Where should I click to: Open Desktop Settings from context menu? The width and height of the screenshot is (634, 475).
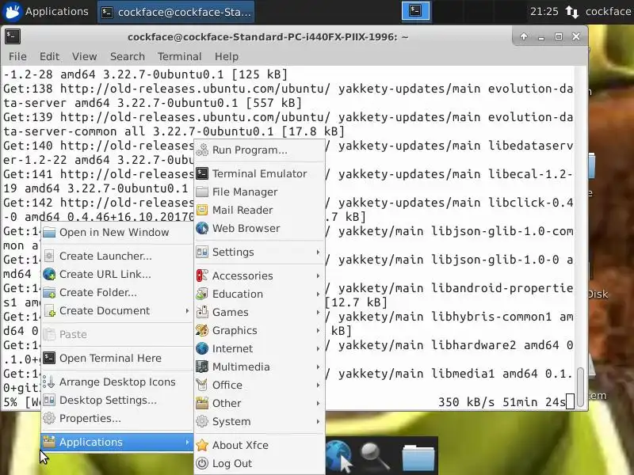tap(116, 401)
